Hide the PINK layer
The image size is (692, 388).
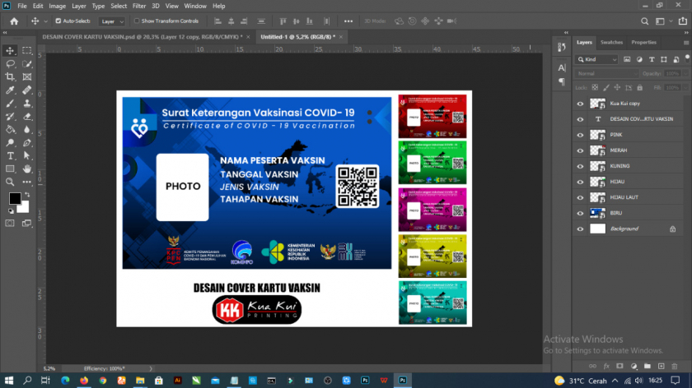[x=580, y=135]
